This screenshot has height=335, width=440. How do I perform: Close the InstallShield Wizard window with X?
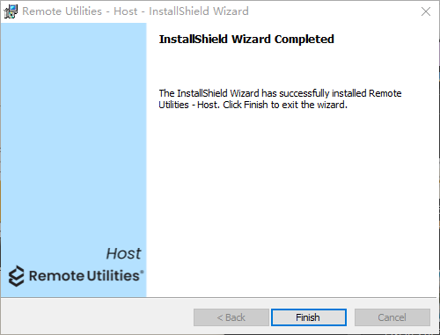tap(426, 11)
